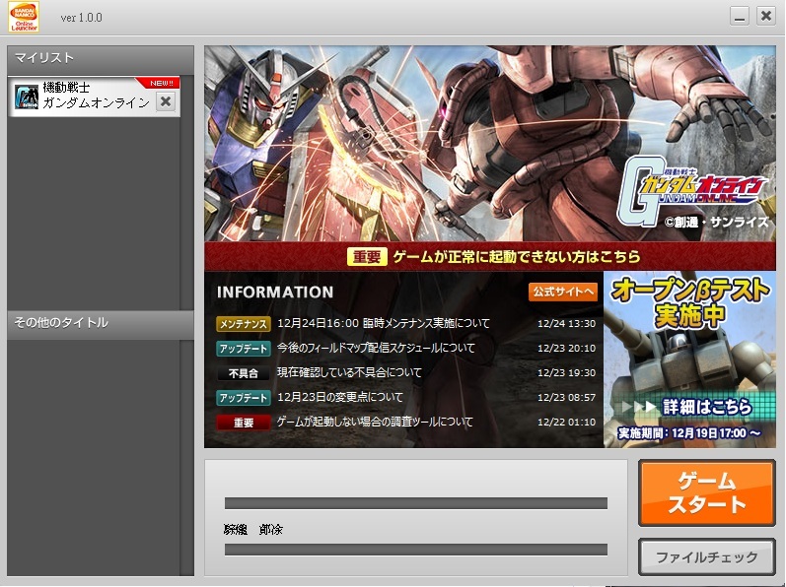Open the 公式サイトへ official site button

(x=563, y=292)
